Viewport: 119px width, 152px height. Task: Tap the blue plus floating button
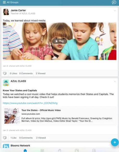tap(115, 142)
